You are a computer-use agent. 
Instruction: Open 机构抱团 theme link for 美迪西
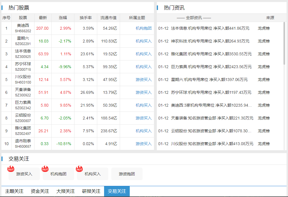tap(144, 28)
